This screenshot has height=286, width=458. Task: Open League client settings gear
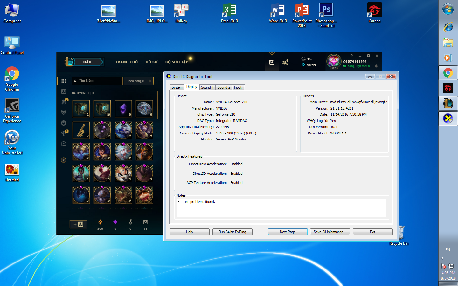(368, 56)
